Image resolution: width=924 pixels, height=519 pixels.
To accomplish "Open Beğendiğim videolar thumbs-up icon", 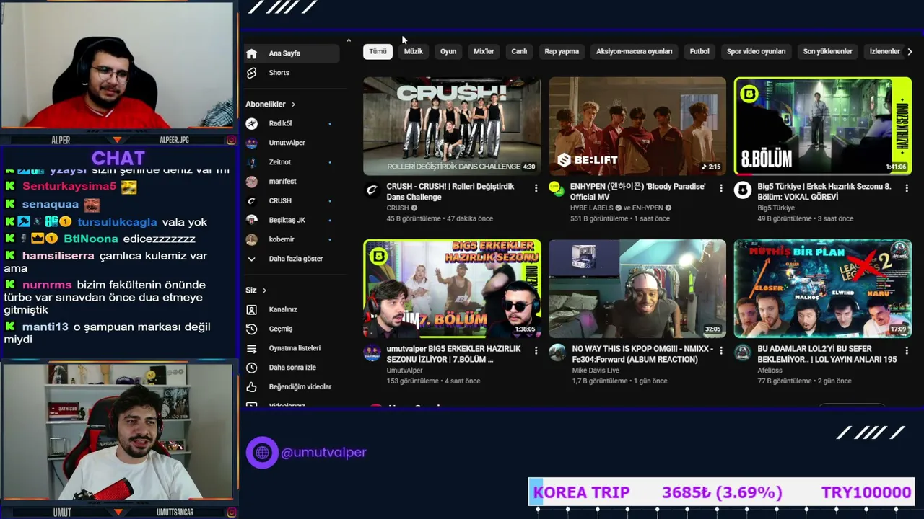I will pyautogui.click(x=251, y=387).
